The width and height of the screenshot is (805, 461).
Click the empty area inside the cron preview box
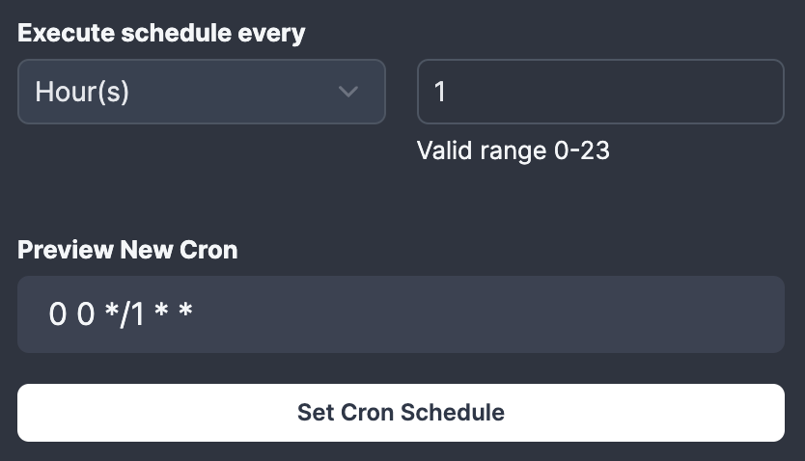coord(531,314)
